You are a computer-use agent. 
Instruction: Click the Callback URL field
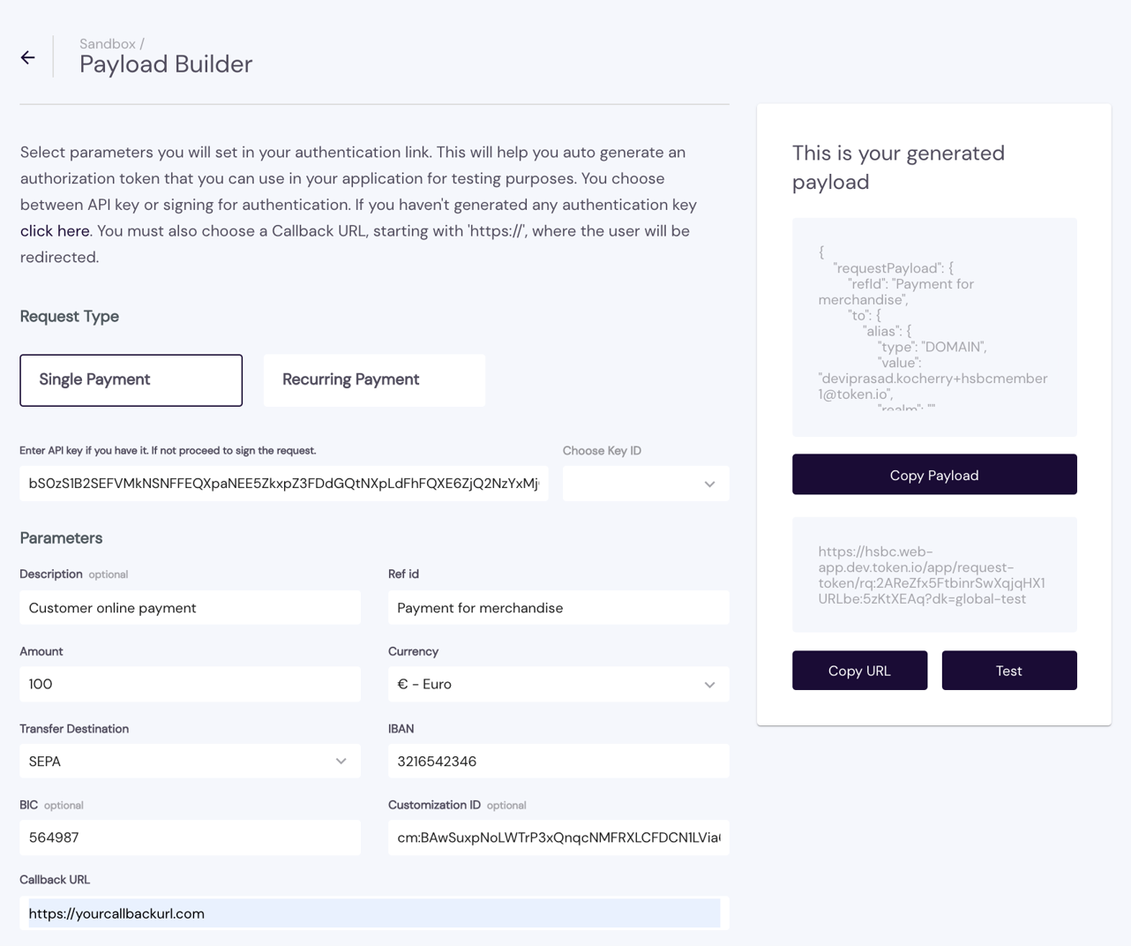pos(374,913)
